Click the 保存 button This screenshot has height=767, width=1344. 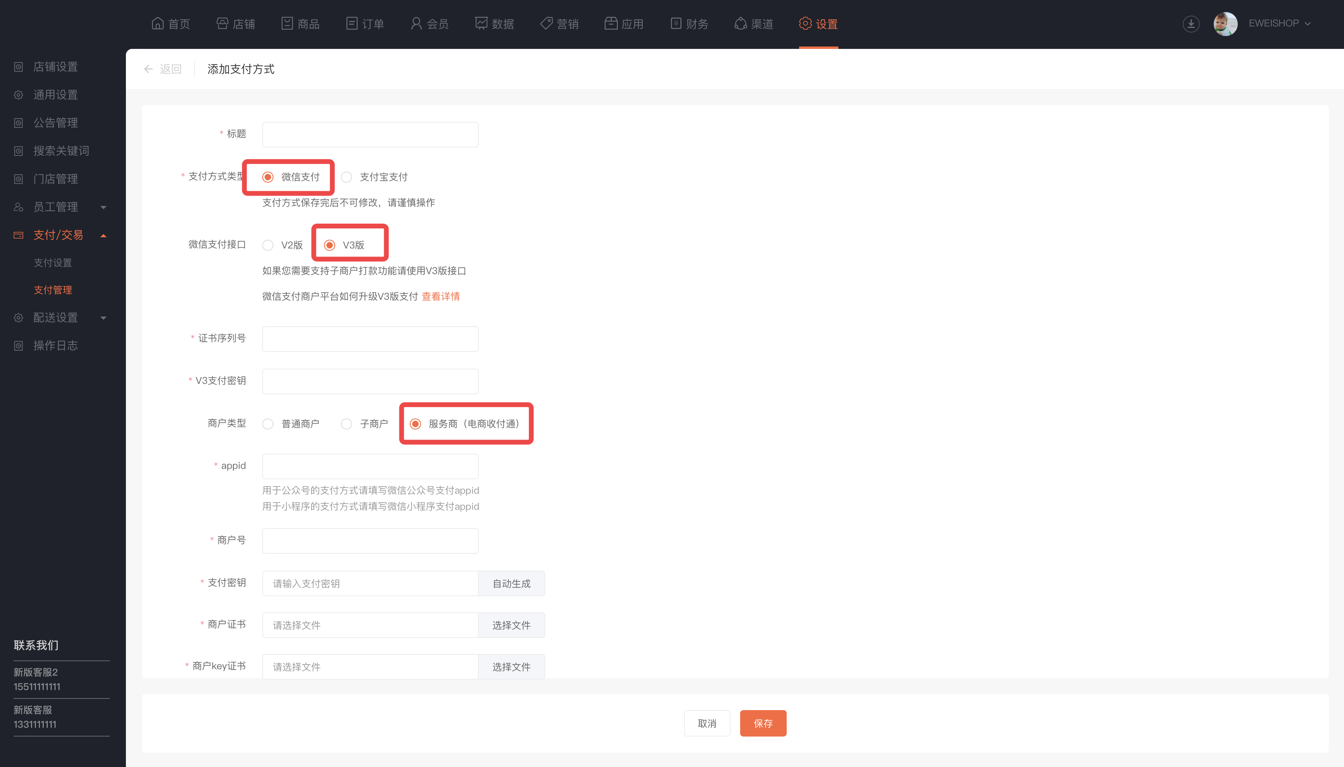pos(763,723)
